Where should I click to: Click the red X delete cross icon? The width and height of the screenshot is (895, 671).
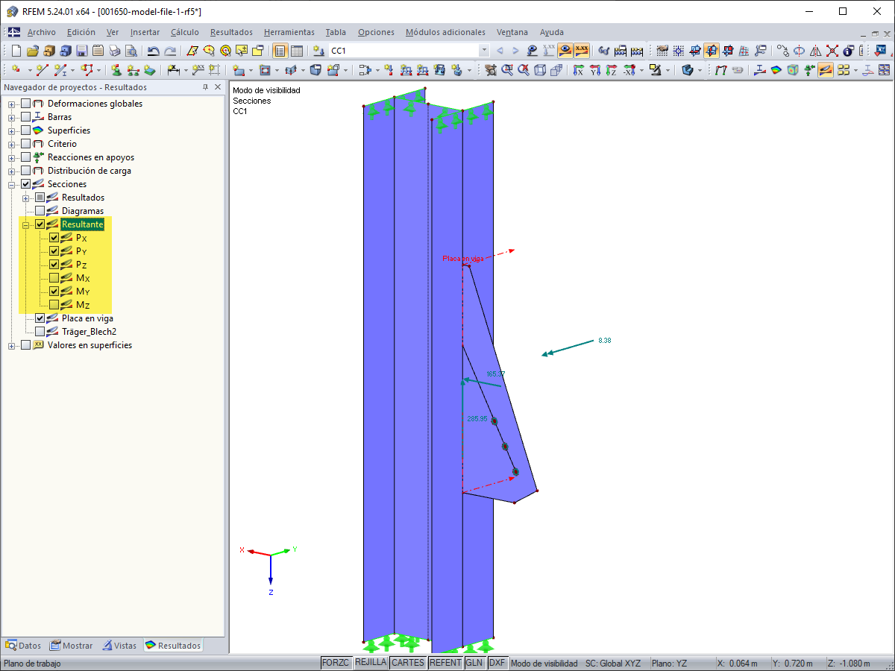click(832, 51)
